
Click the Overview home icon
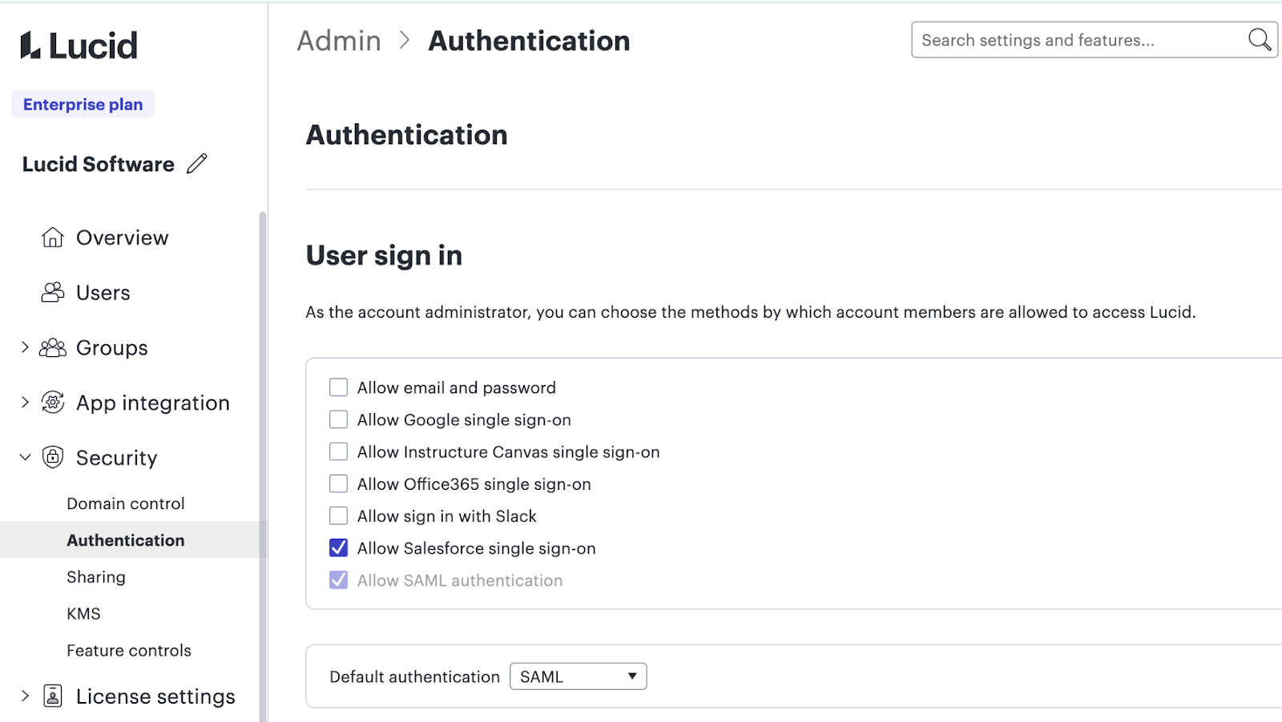click(x=53, y=237)
